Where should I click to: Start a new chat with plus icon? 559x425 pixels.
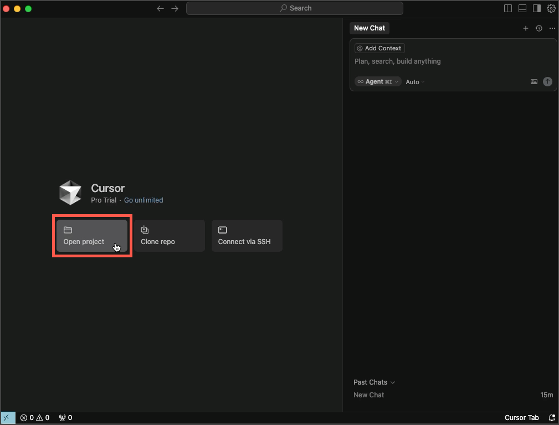(526, 28)
